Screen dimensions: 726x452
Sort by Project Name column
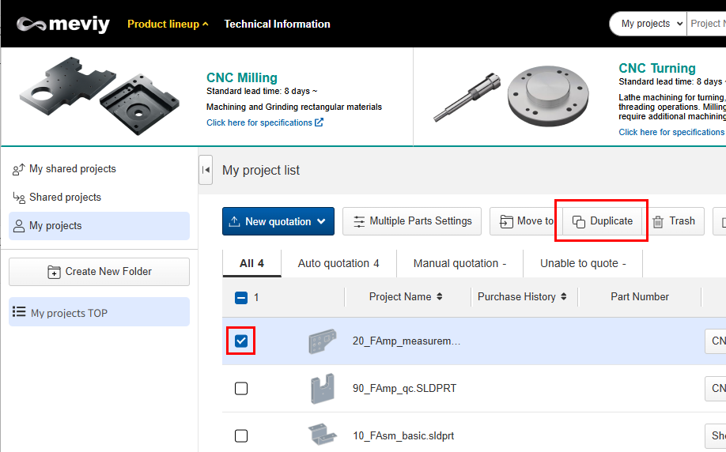coord(406,297)
